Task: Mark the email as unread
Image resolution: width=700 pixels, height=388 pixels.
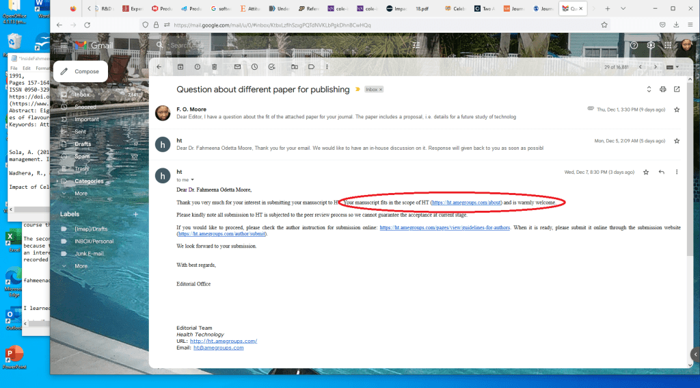Action: tap(238, 67)
